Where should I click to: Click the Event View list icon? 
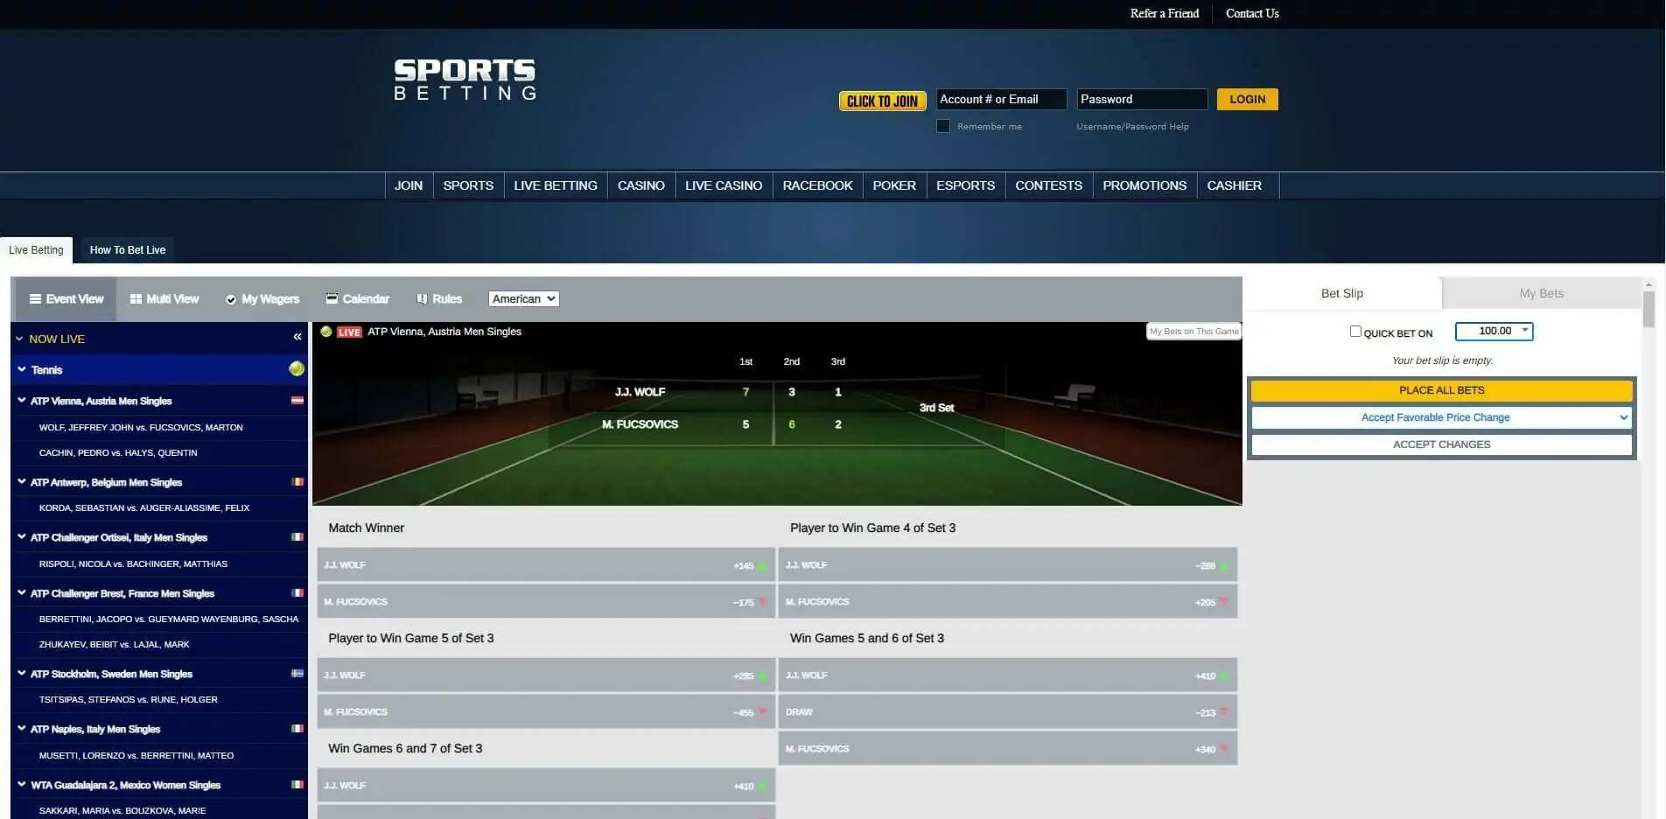[35, 299]
